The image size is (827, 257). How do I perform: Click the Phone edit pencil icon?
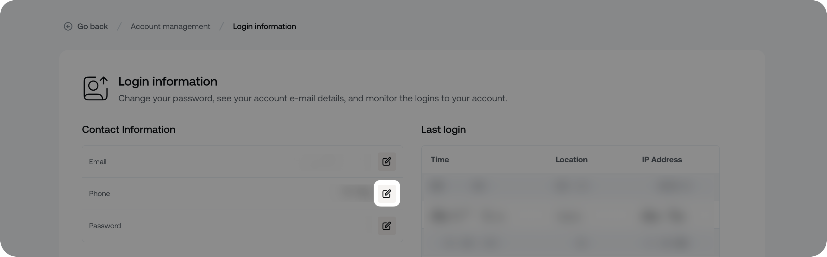387,194
